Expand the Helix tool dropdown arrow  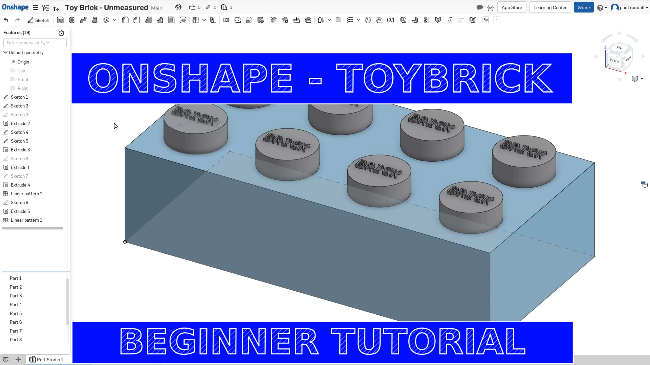pos(359,20)
